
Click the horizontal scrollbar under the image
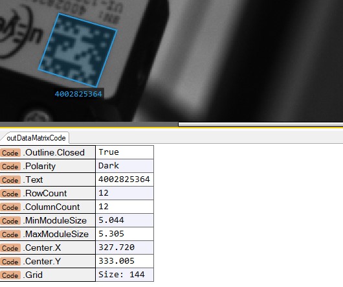(260, 124)
